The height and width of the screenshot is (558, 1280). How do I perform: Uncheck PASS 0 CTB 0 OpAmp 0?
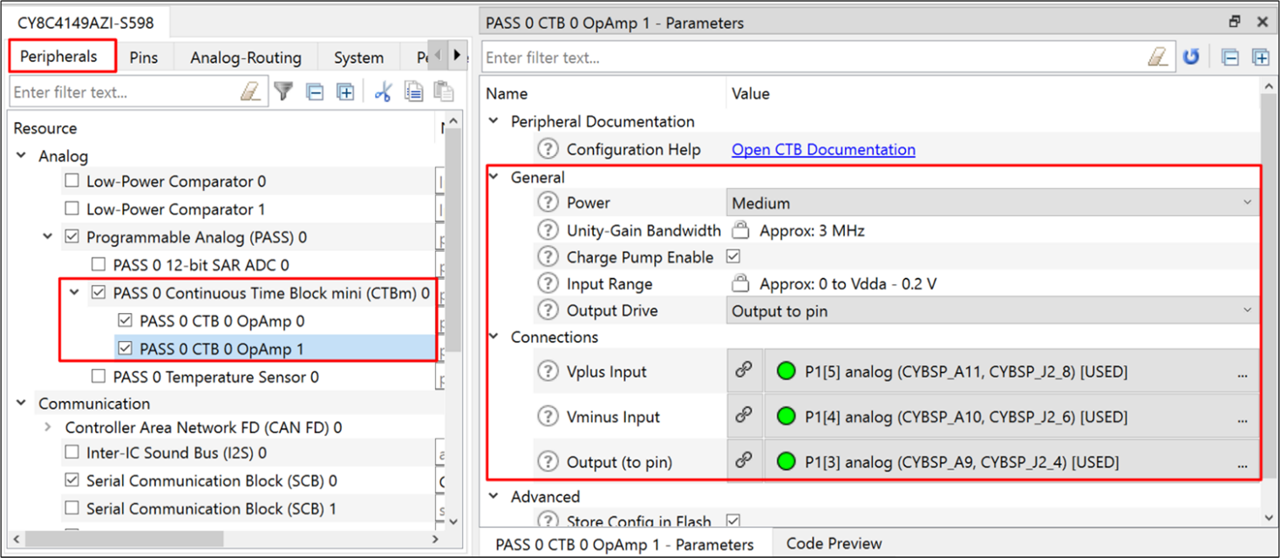coord(125,321)
